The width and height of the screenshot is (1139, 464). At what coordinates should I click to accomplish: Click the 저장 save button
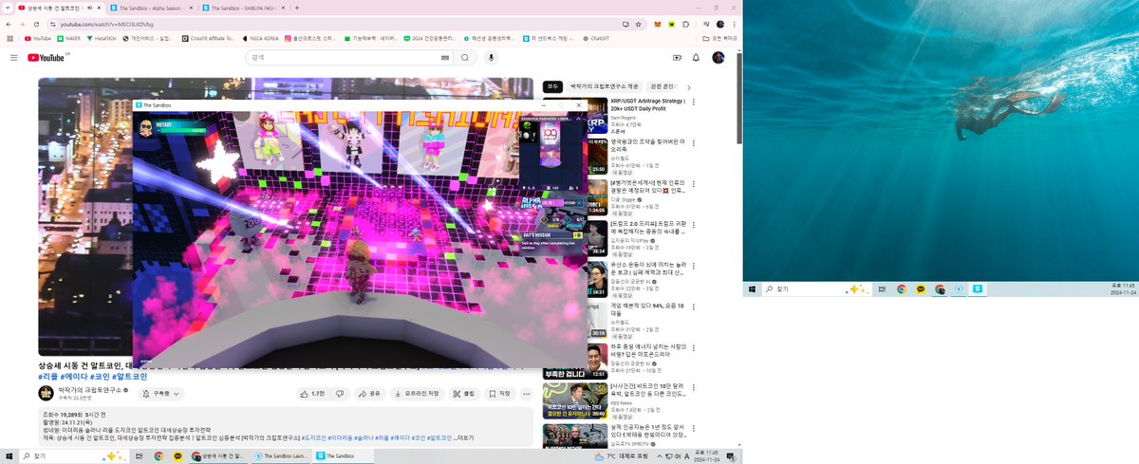[500, 393]
